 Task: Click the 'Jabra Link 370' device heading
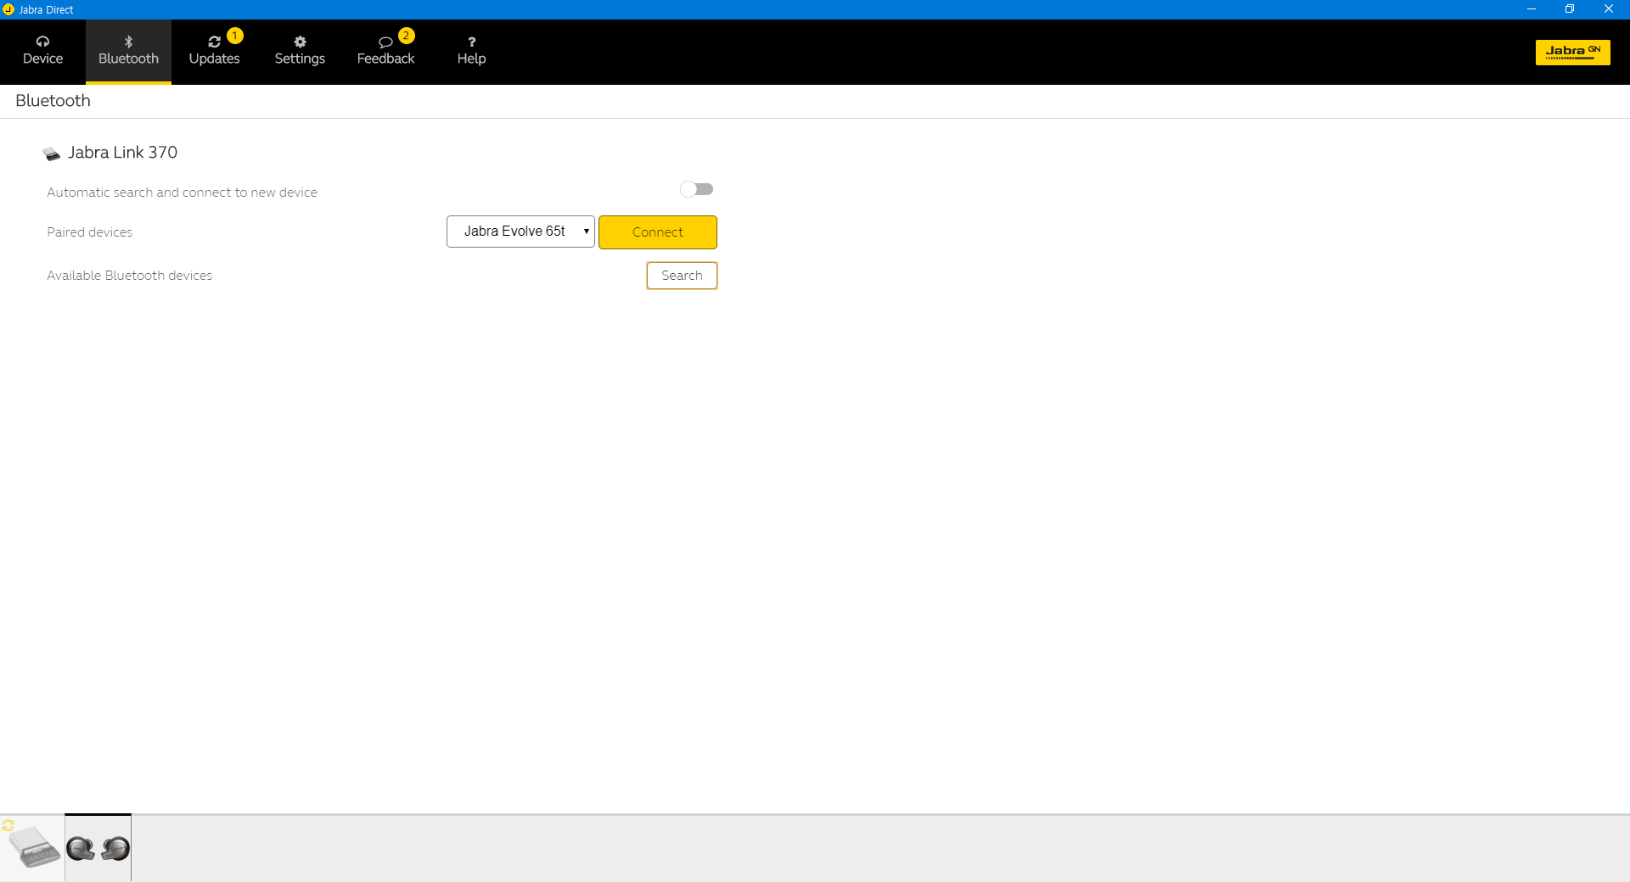122,153
